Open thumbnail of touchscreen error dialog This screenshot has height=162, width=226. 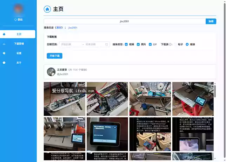click(x=107, y=134)
